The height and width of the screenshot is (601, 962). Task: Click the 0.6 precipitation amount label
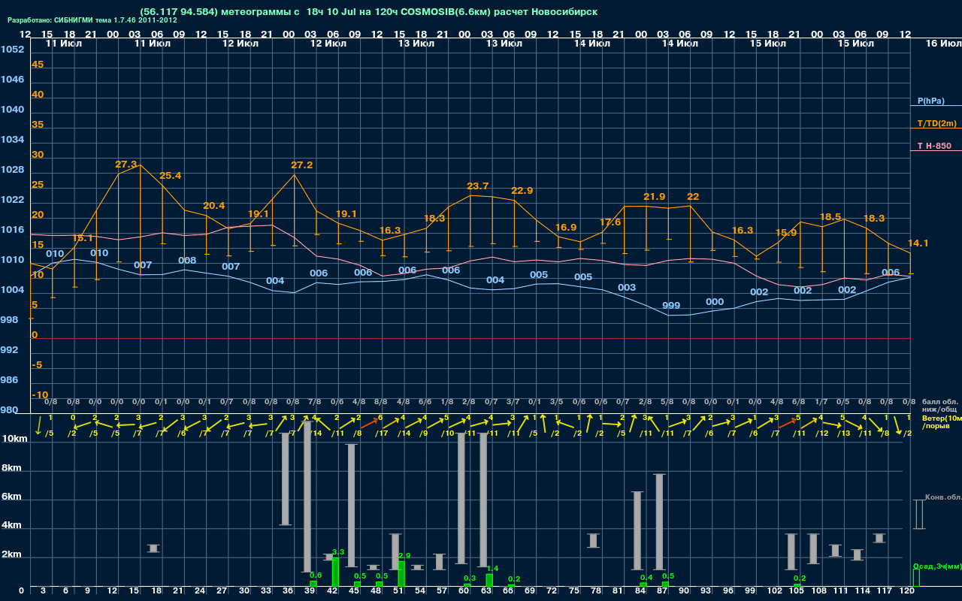click(x=315, y=575)
